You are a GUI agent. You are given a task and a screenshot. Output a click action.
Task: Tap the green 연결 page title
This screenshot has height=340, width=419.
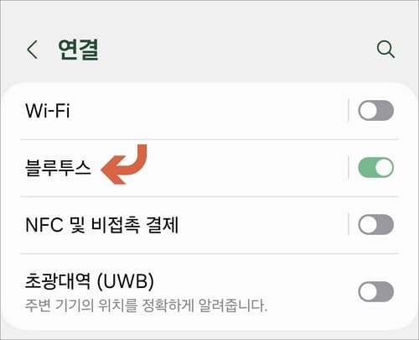78,50
